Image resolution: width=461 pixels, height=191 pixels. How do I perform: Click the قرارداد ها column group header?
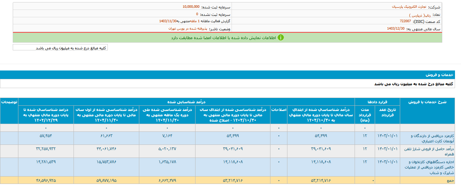pyautogui.click(x=377, y=101)
